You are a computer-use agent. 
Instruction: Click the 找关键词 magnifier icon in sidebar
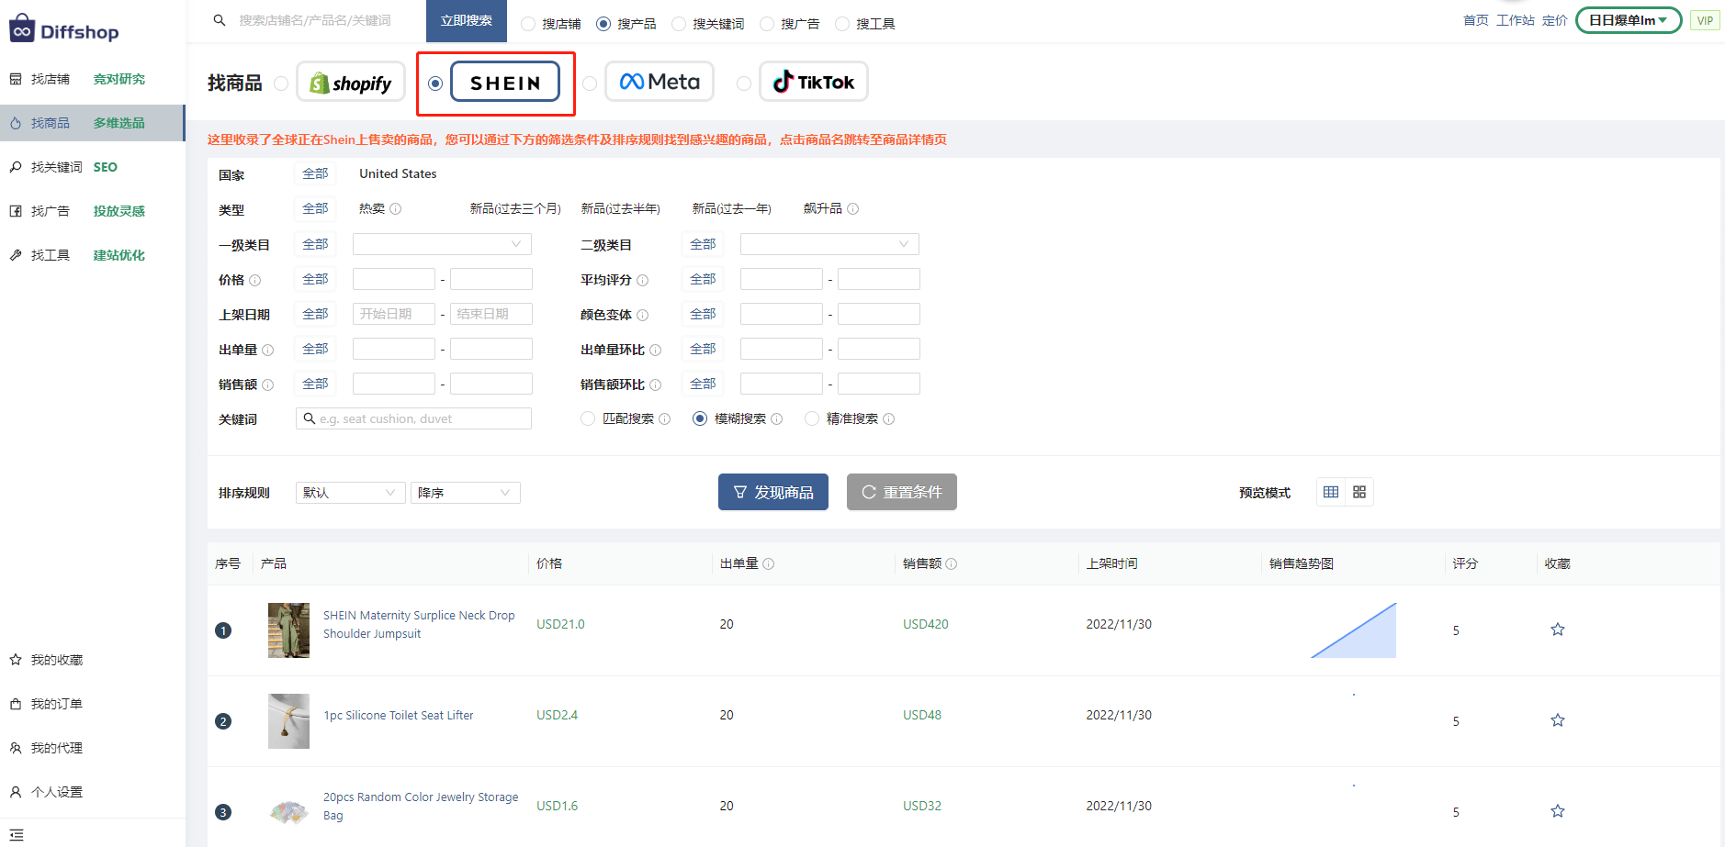16,167
